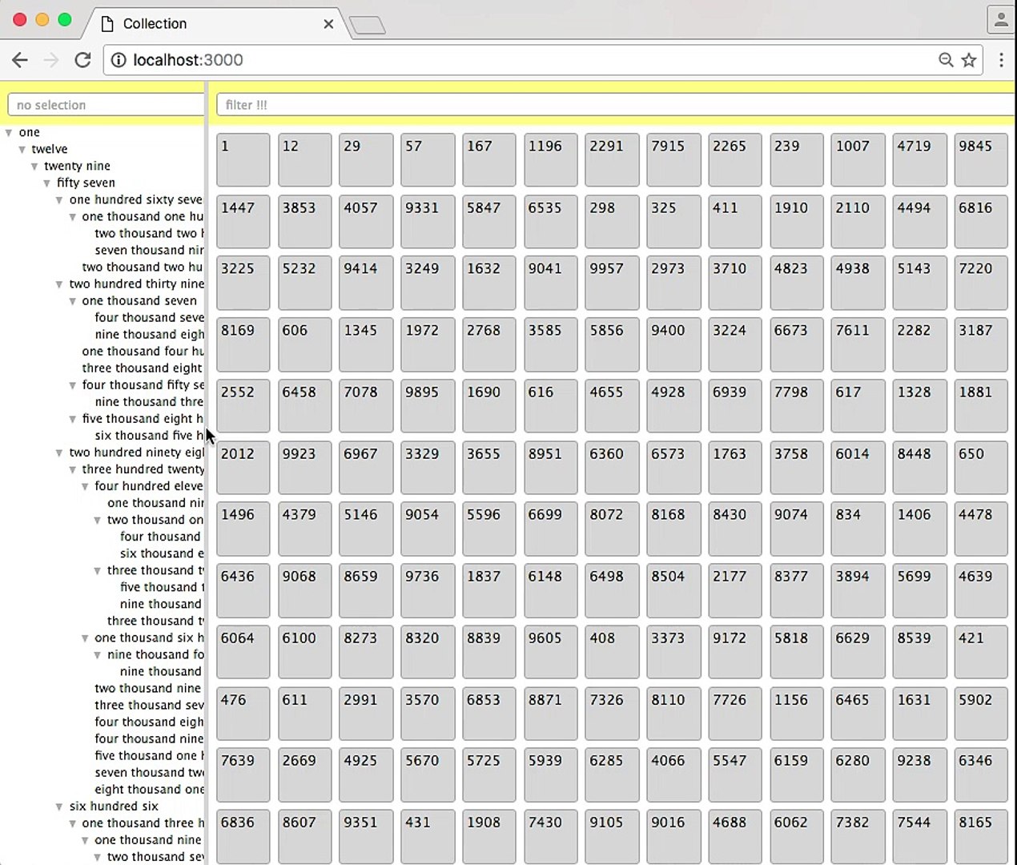Choose tile 6816
The width and height of the screenshot is (1017, 865).
(x=981, y=221)
